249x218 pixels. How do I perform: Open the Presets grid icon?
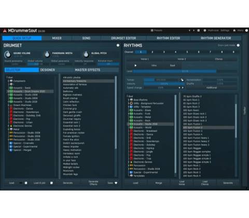pos(152,31)
